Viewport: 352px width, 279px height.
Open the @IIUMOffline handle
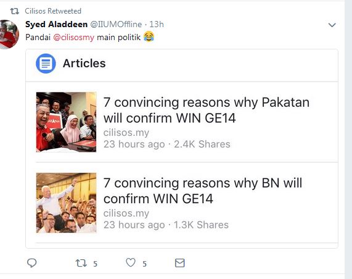pyautogui.click(x=116, y=24)
